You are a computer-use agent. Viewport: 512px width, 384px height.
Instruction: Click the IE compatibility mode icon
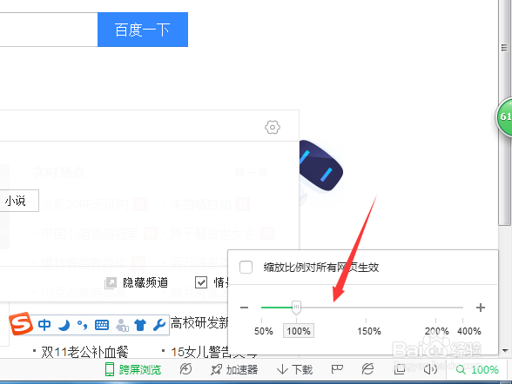367,369
